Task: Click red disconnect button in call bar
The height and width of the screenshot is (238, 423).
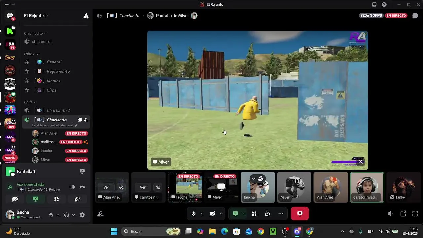Action: [x=300, y=214]
